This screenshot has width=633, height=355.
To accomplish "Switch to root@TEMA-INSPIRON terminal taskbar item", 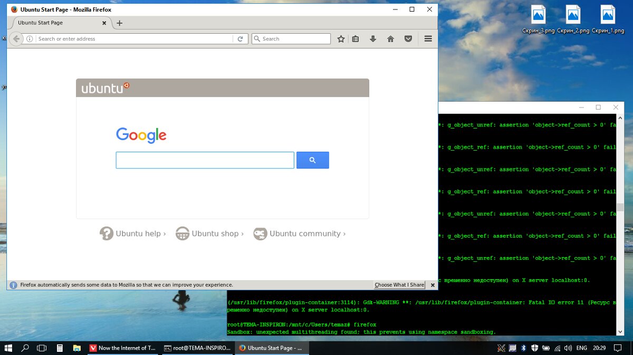I will click(x=197, y=348).
